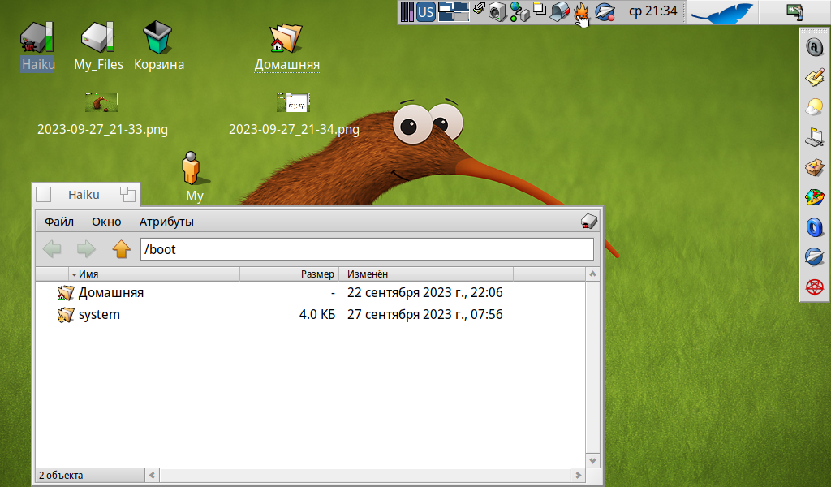Go forward with the right arrow button
Image resolution: width=831 pixels, height=487 pixels.
(x=86, y=248)
